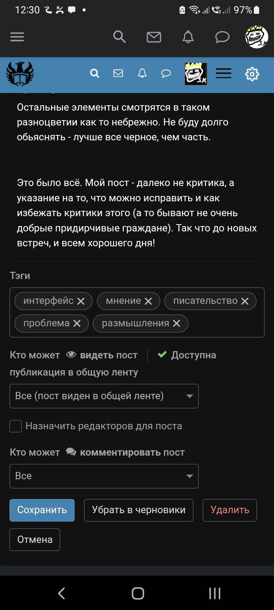This screenshot has width=274, height=610.
Task: Delete the "размышления" tag
Action: [x=176, y=324]
